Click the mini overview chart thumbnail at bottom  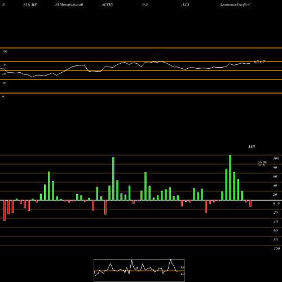click(139, 270)
